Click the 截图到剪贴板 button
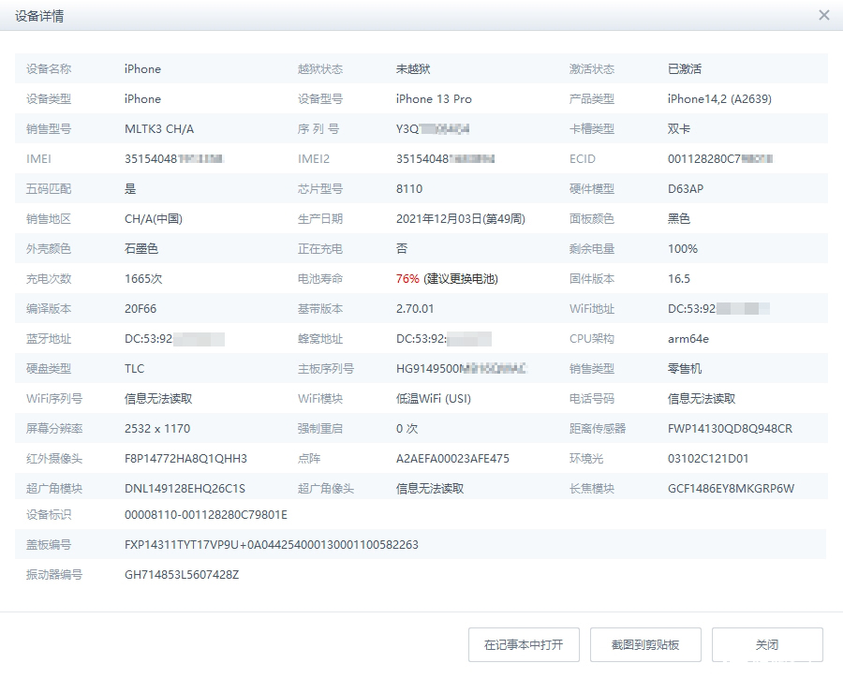This screenshot has width=843, height=678. pos(645,644)
